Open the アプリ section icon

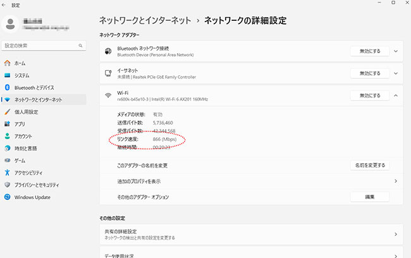point(7,124)
